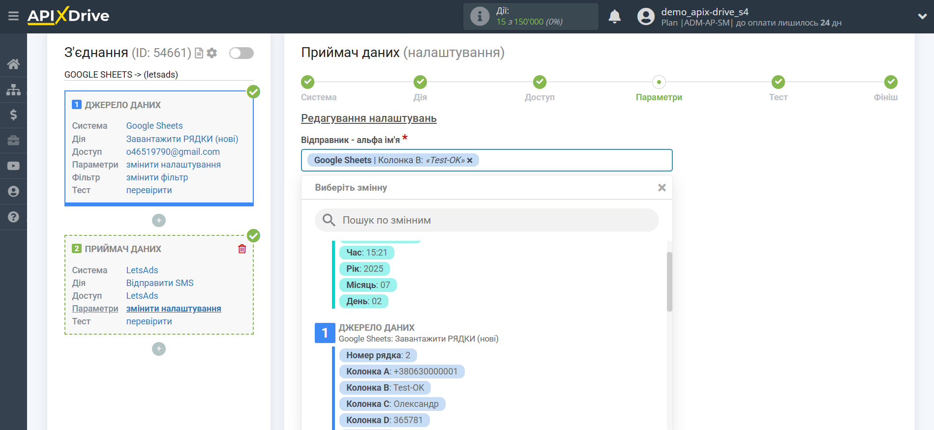Click the variable list scrollbar
Image resolution: width=934 pixels, height=430 pixels.
coord(669,282)
